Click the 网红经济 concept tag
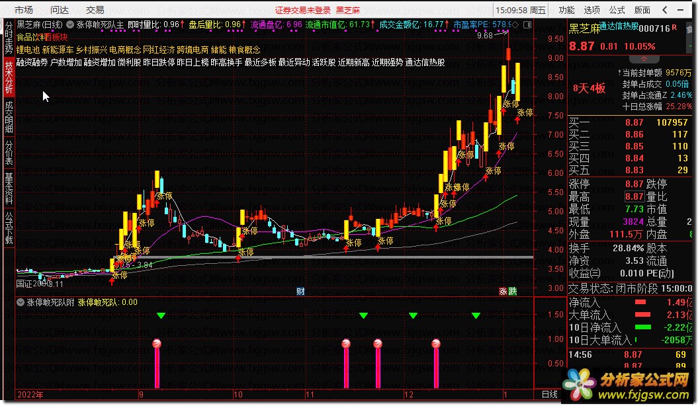 click(x=159, y=50)
